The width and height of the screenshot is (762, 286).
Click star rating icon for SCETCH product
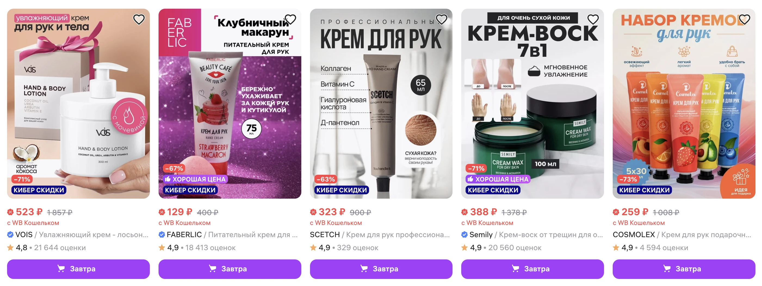point(313,248)
